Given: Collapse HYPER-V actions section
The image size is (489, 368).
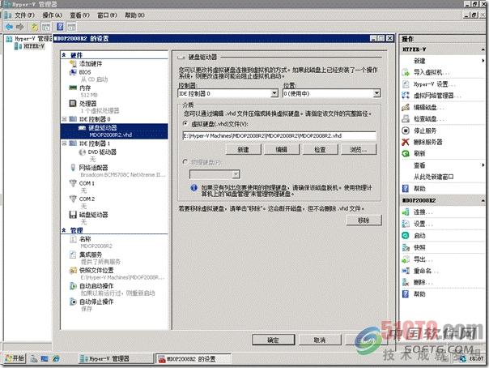Looking at the screenshot, I should tap(483, 49).
